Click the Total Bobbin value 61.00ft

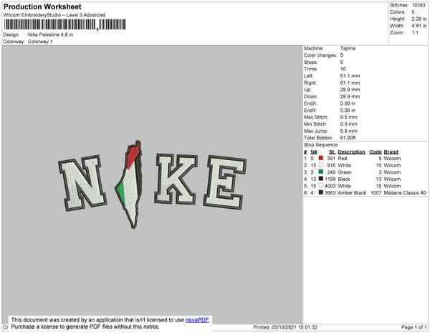coord(348,138)
